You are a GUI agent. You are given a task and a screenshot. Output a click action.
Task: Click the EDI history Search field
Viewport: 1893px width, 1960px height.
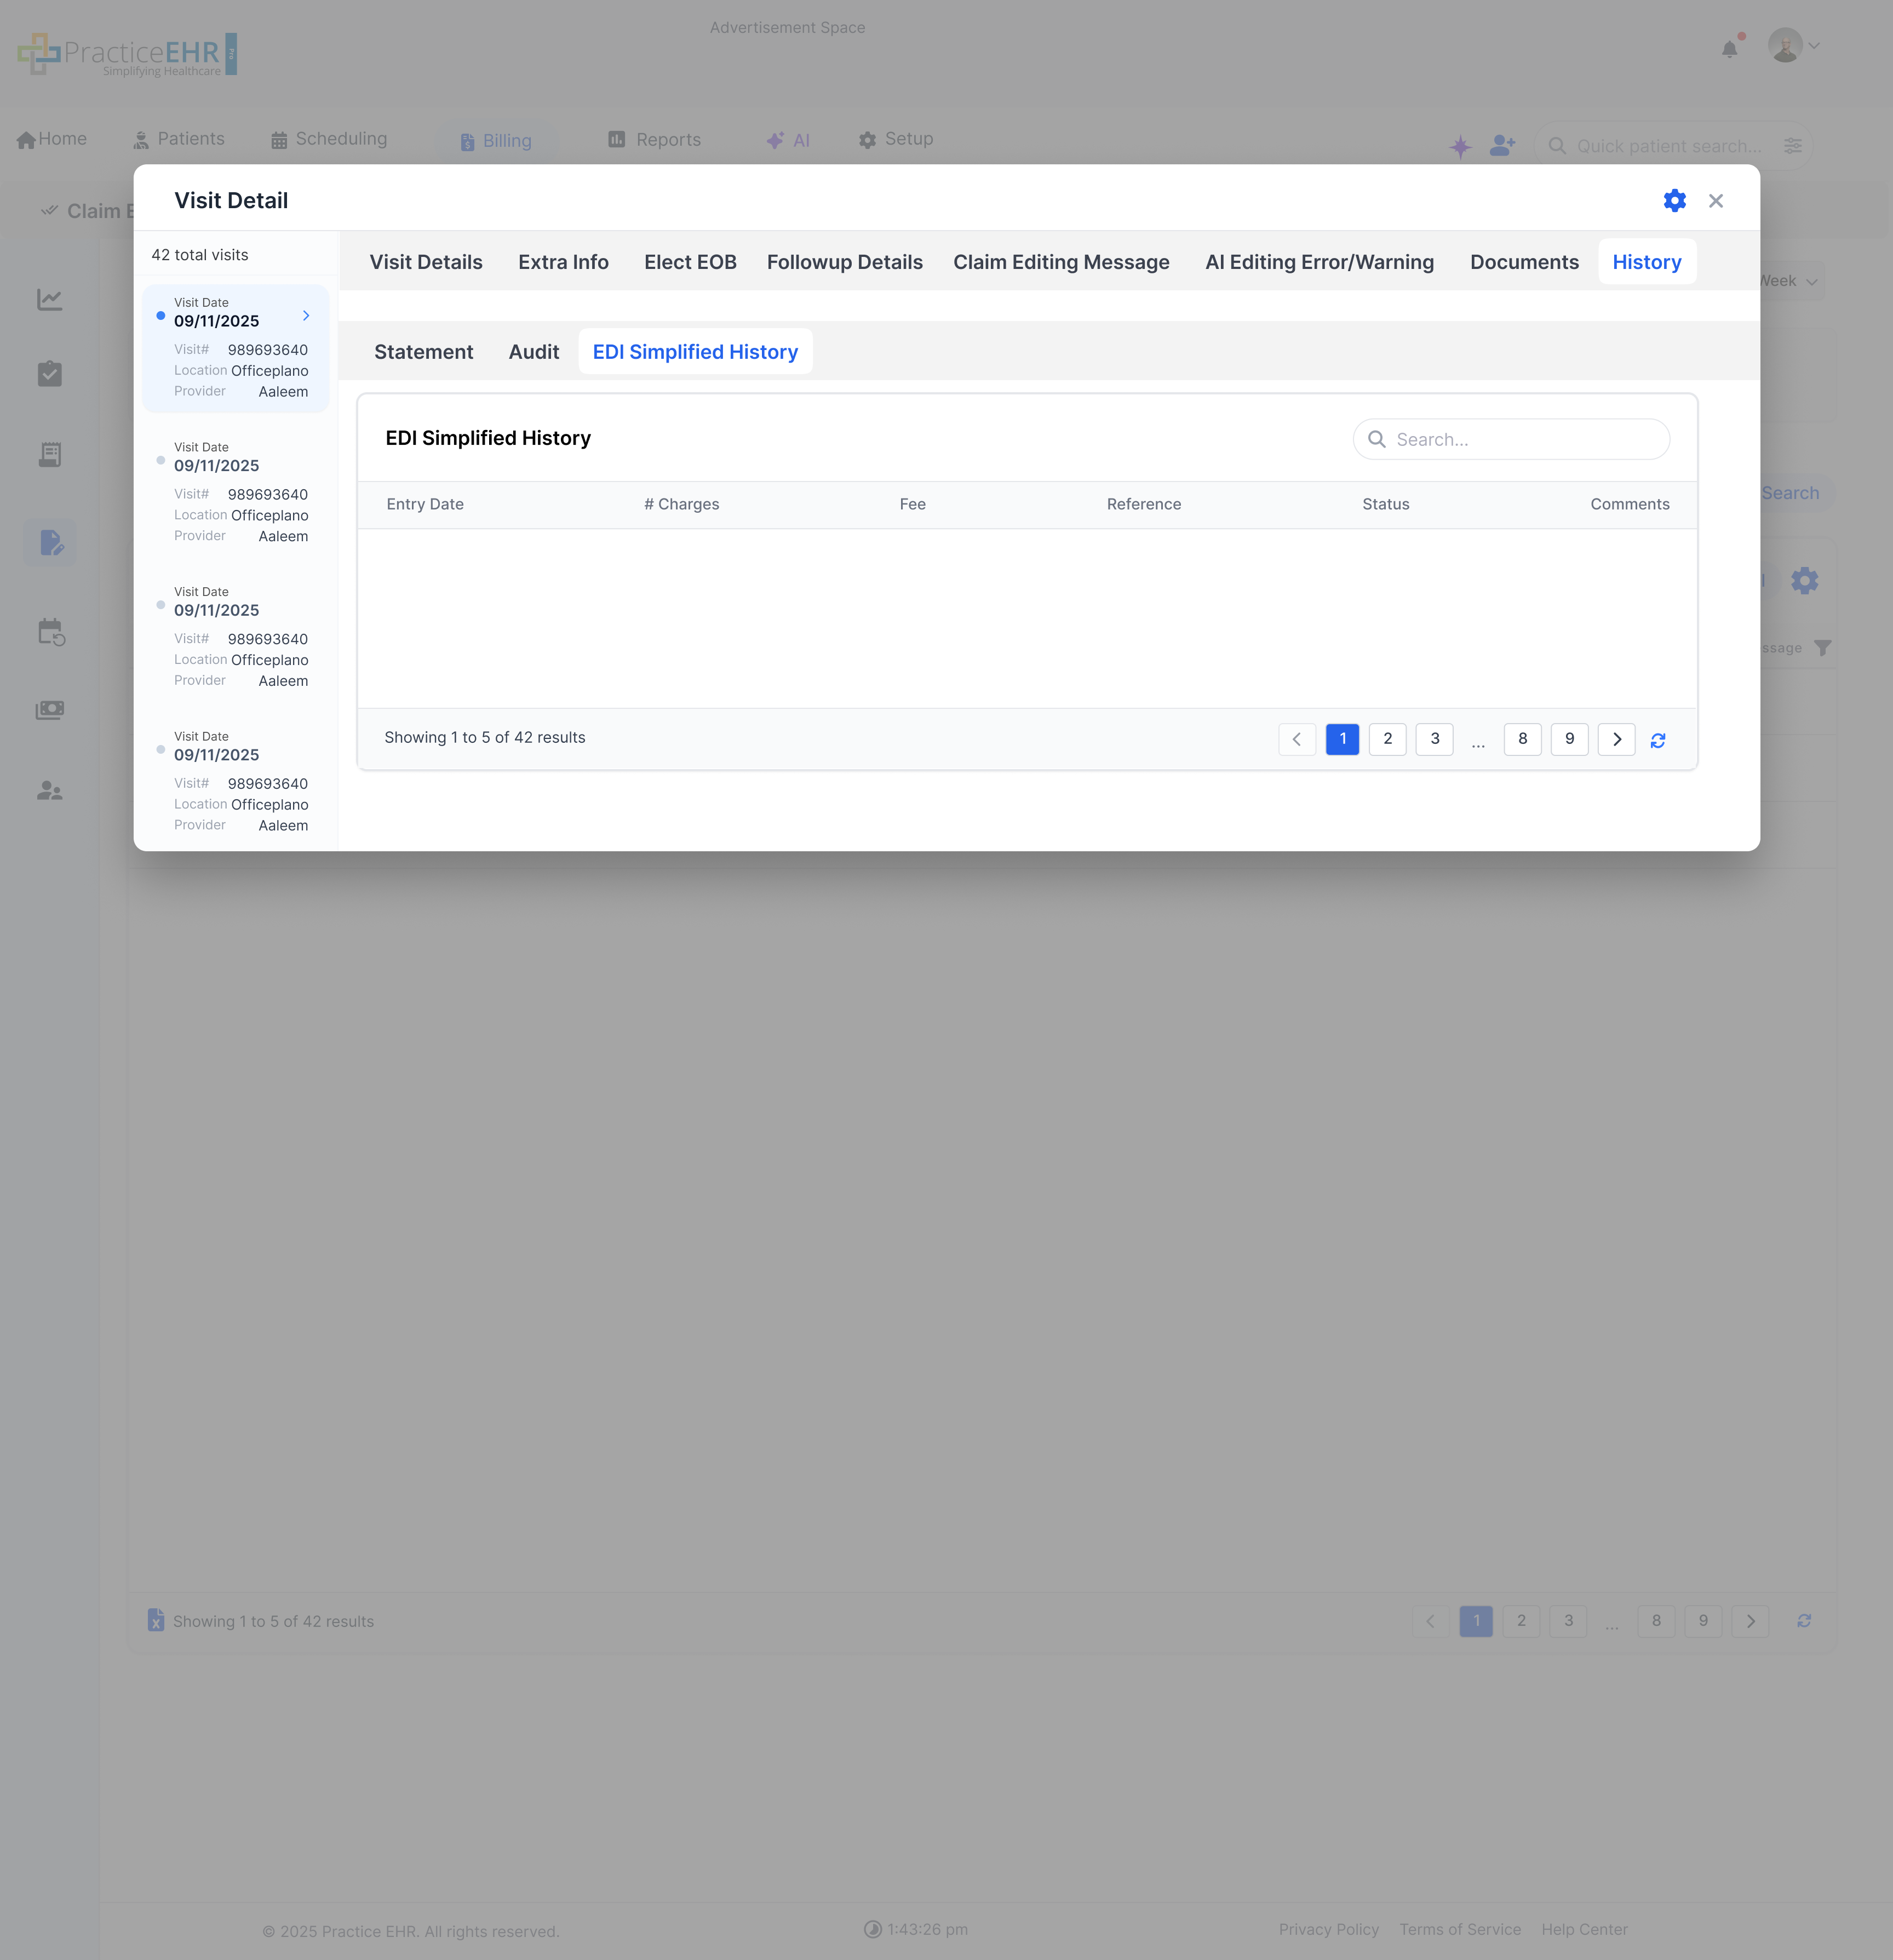[1525, 439]
